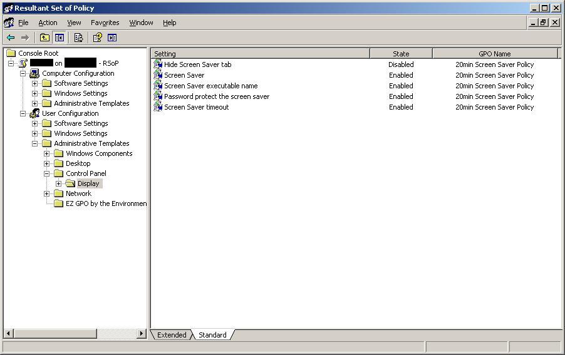The width and height of the screenshot is (565, 355).
Task: Click the open Display folder icon
Action: [70, 183]
